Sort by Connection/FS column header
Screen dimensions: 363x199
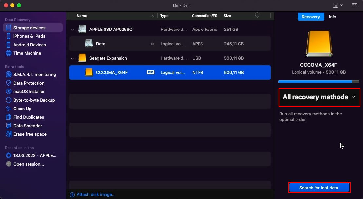click(x=204, y=16)
